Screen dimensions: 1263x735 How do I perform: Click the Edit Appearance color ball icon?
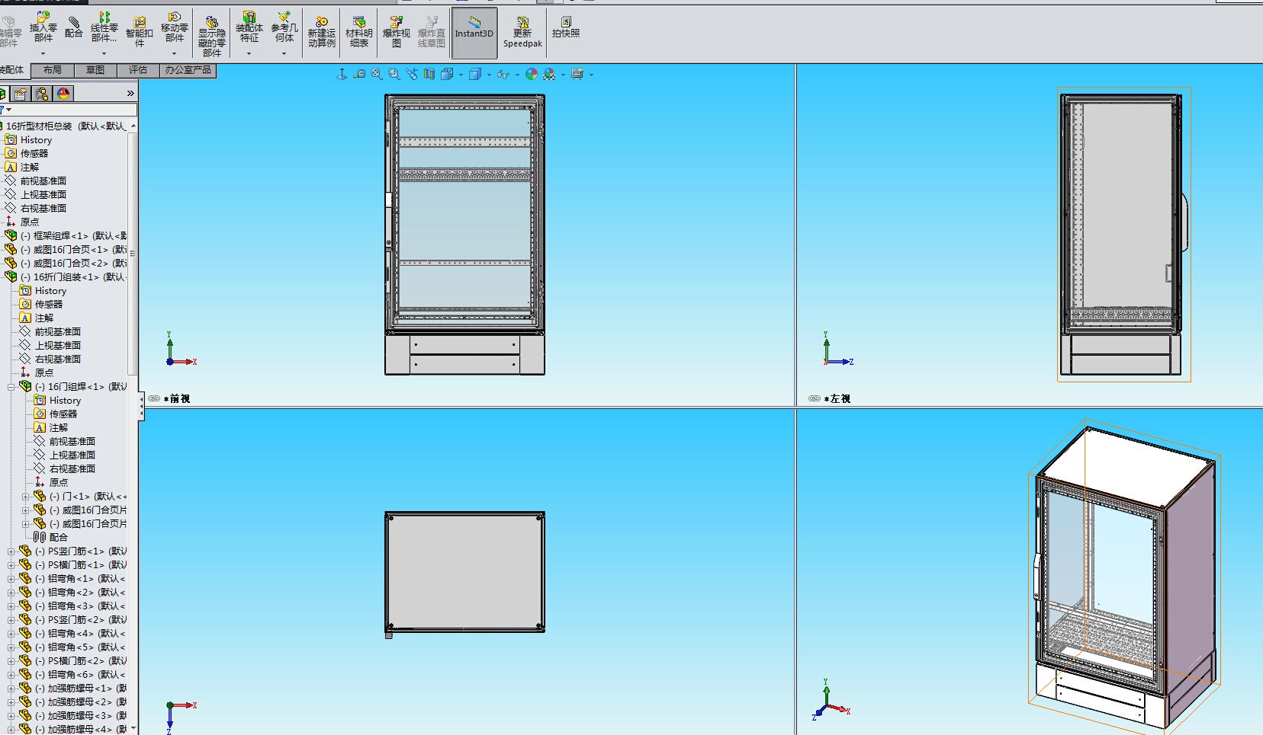(x=531, y=74)
